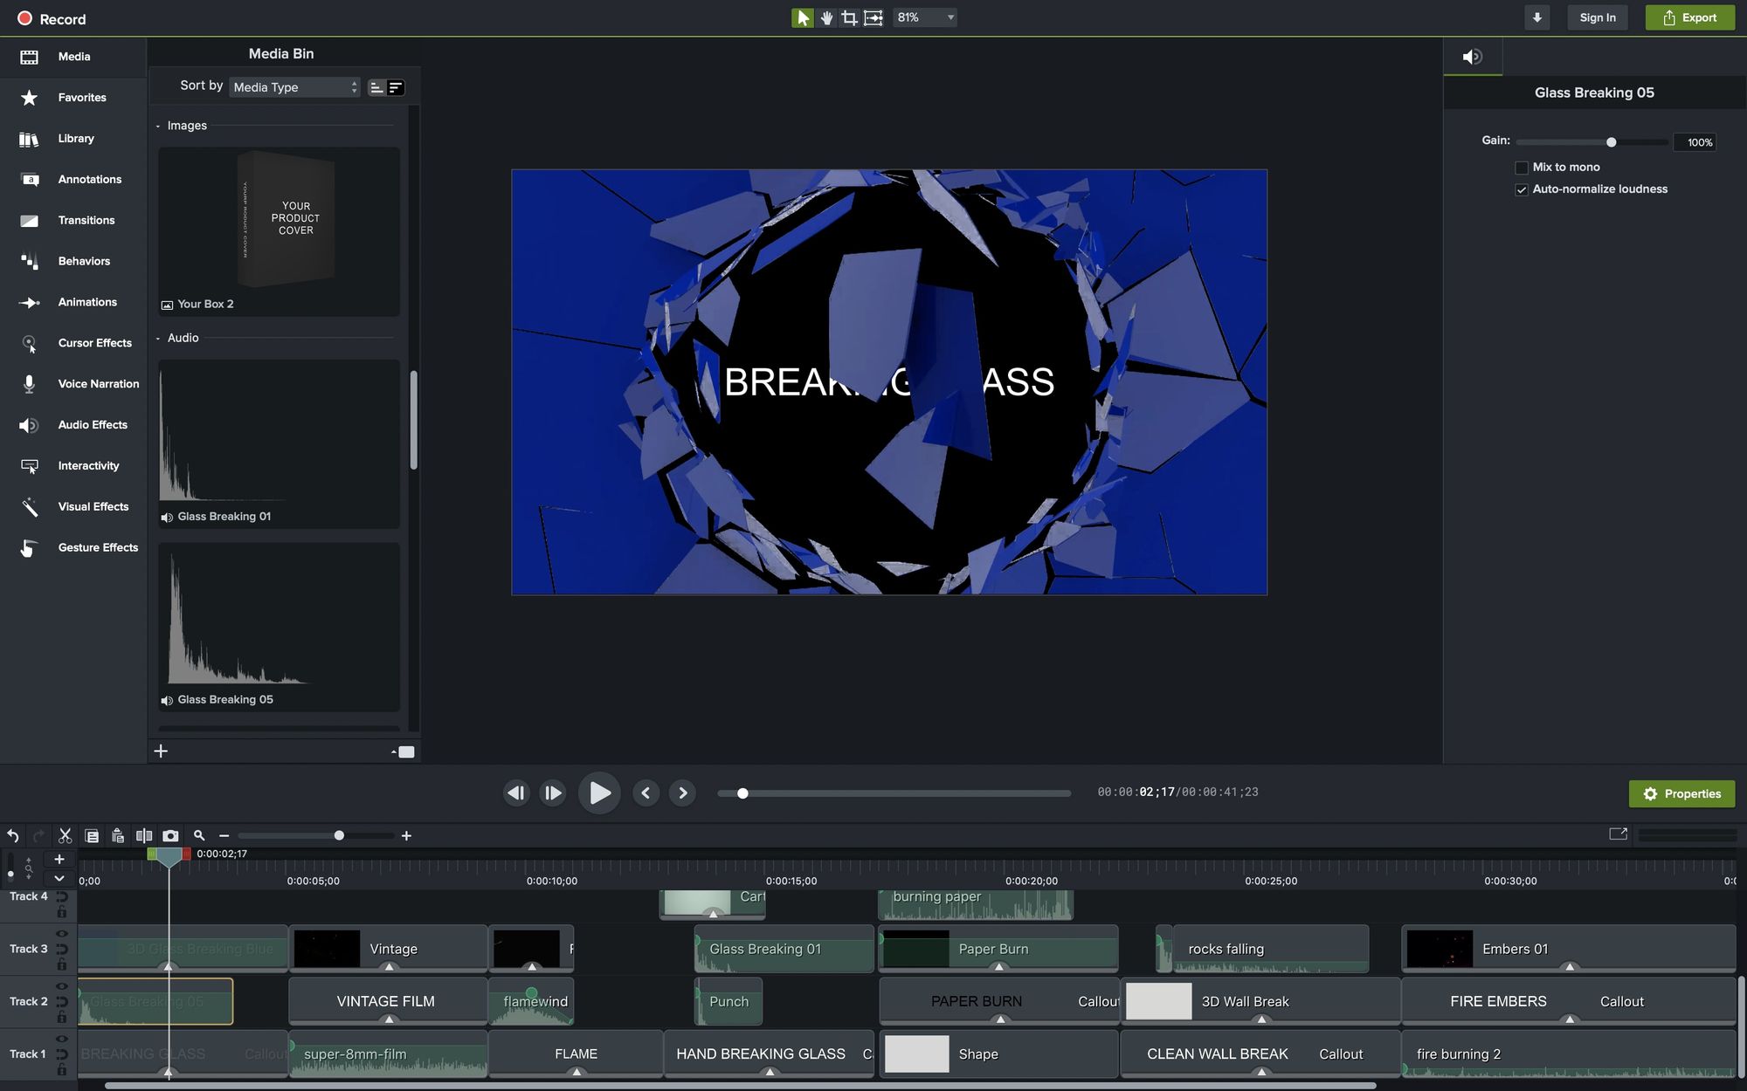Click the green Export button
The image size is (1747, 1091).
coord(1689,17)
